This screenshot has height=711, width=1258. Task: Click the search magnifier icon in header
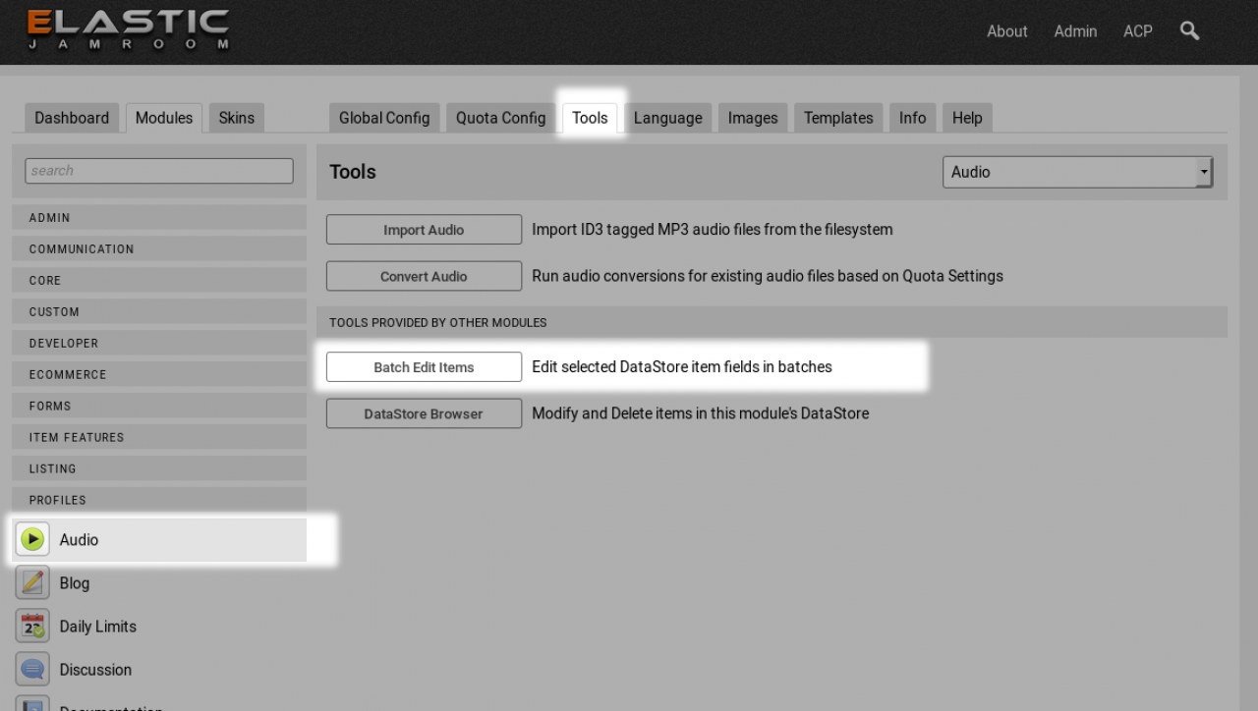(x=1189, y=30)
